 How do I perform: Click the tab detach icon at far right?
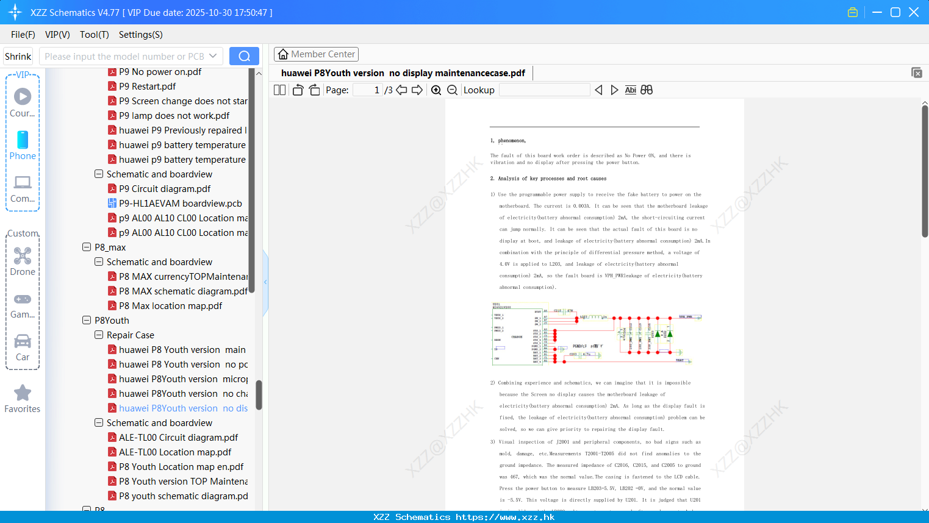917,73
